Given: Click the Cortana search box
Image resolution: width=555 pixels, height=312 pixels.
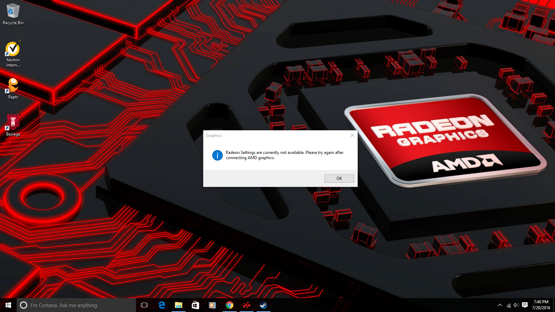Looking at the screenshot, I should [76, 305].
